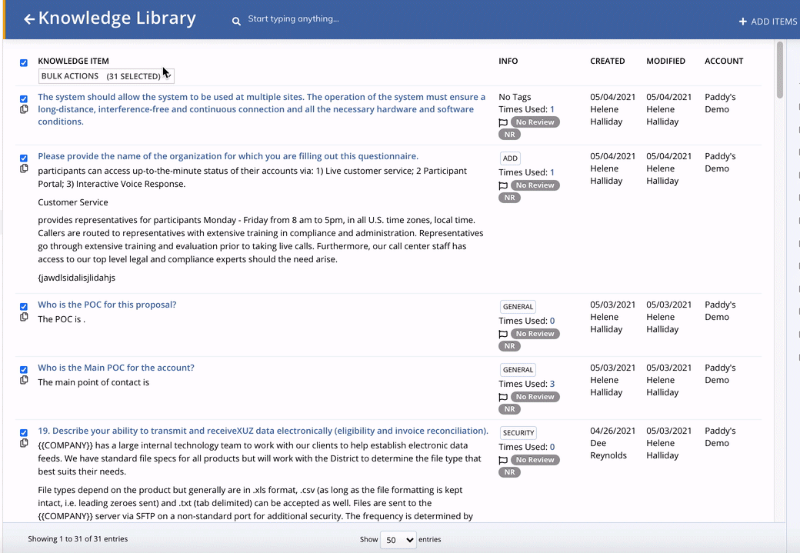Click the SECURITY tag on item 19

(518, 432)
